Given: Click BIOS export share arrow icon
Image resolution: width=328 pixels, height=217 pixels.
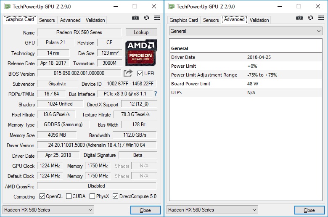Looking at the screenshot, I should pyautogui.click(x=128, y=73).
